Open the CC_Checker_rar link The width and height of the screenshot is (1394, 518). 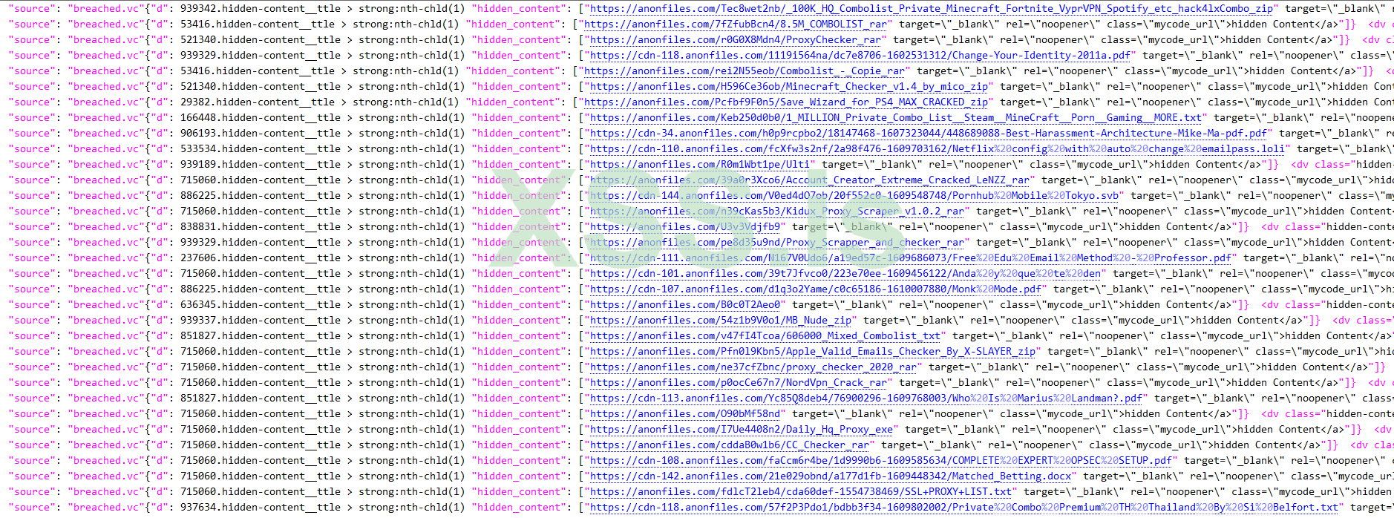[730, 445]
